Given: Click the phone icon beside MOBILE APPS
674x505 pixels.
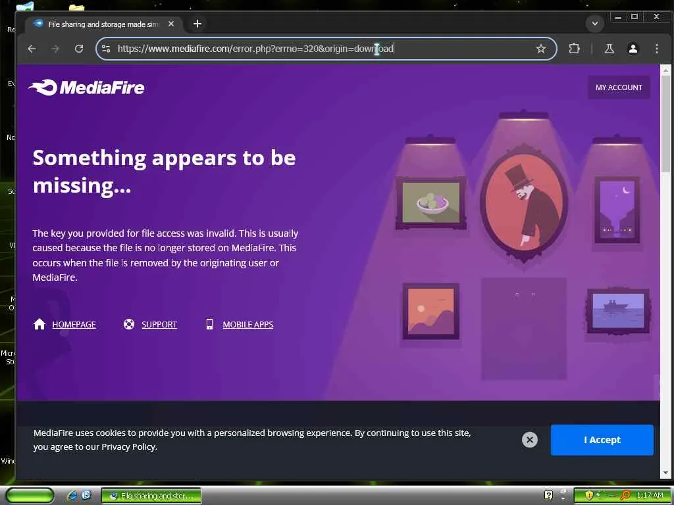Looking at the screenshot, I should 209,324.
